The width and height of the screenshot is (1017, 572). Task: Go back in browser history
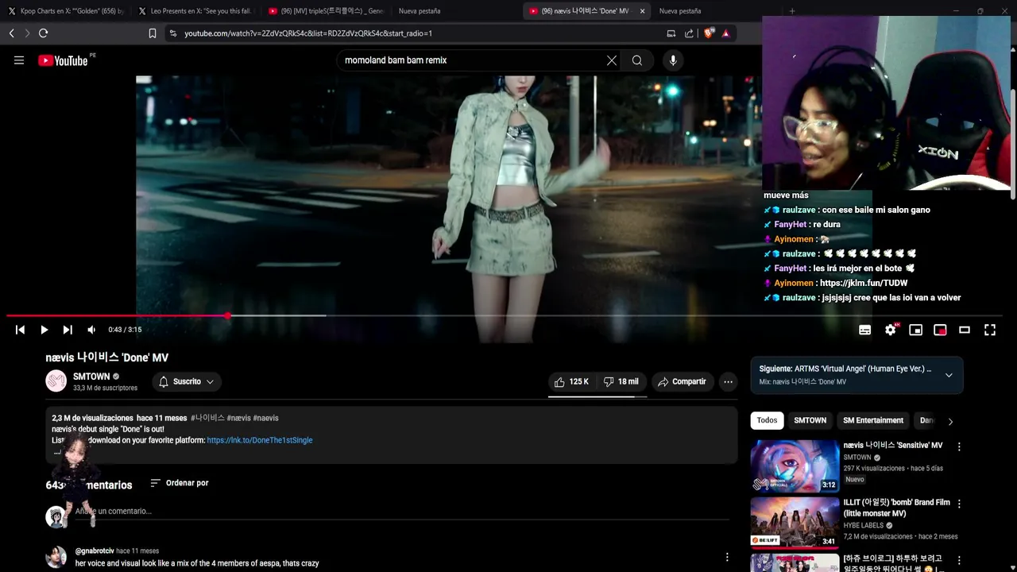pos(11,33)
